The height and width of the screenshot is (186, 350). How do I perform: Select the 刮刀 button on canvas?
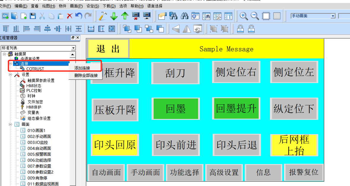click(175, 73)
